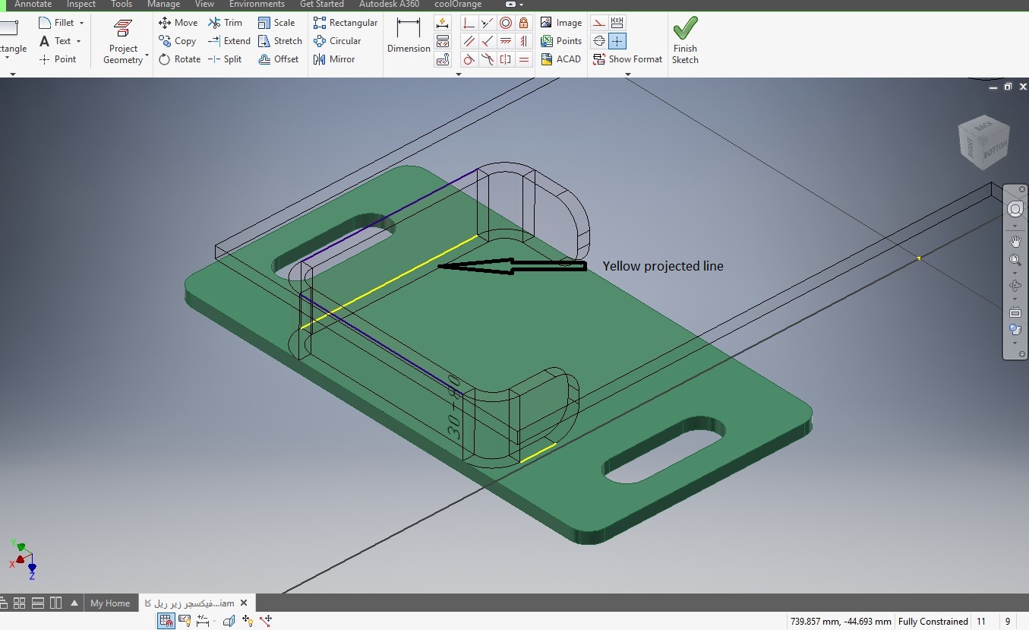Viewport: 1029px width, 630px height.
Task: Insert an Image into the sketch
Action: click(561, 23)
